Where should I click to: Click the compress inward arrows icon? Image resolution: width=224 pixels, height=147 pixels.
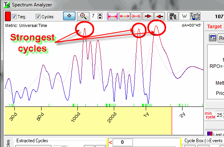pyautogui.click(x=136, y=16)
